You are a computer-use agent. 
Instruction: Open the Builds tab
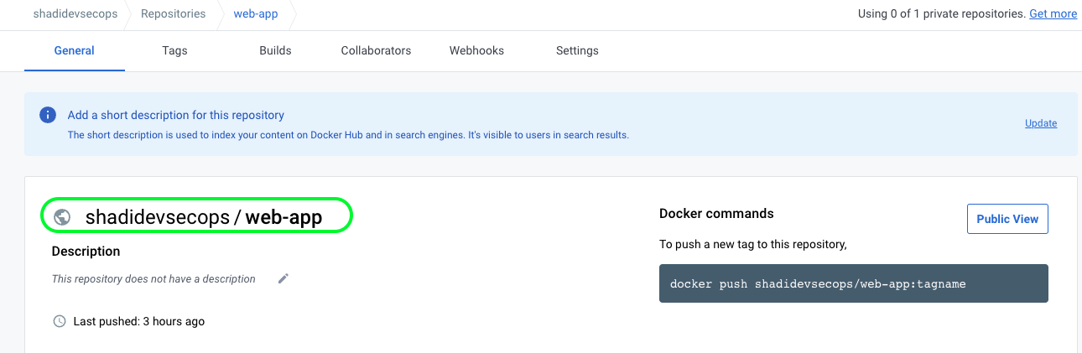(275, 50)
